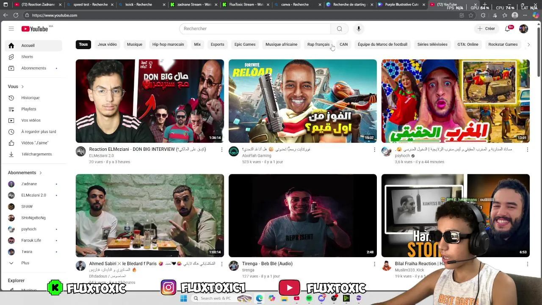This screenshot has height=305, width=542.
Task: Open three-dot menu for DON BIG INTERVIEW video
Action: tap(221, 150)
